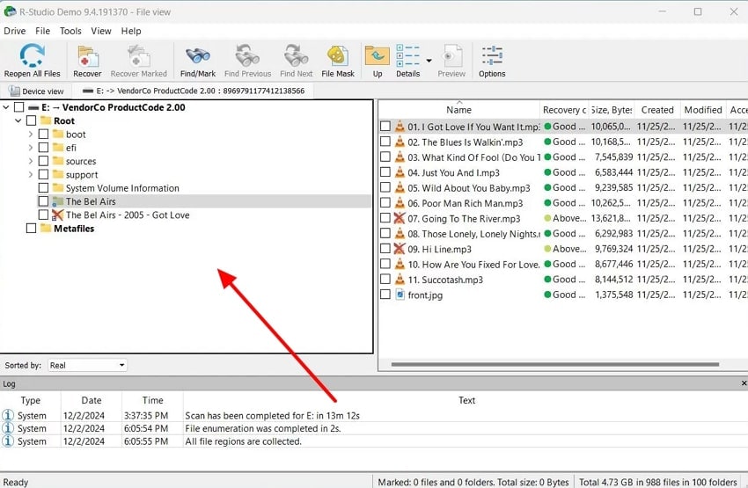Sort by the Name column header
Viewport: 748px width, 488px height.
pos(458,110)
